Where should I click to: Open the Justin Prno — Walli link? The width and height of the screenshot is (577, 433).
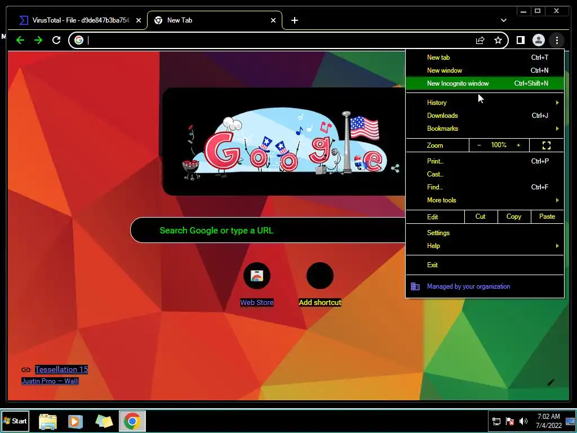click(50, 381)
